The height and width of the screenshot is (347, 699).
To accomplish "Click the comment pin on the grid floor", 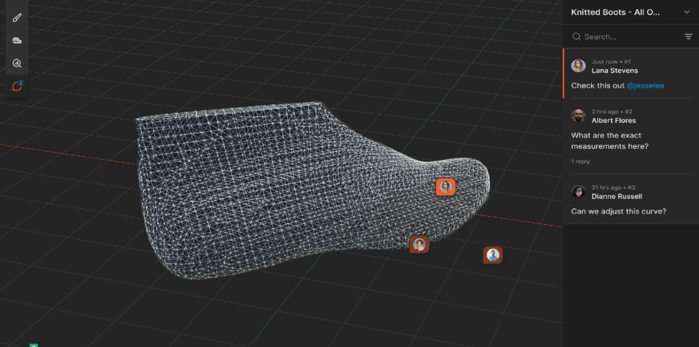I will tap(493, 255).
